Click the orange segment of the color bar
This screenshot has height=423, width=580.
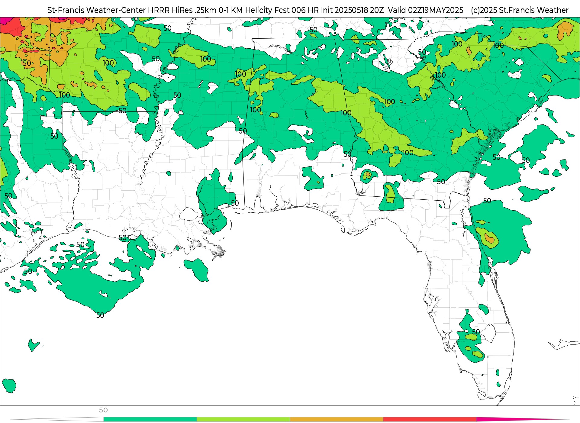[x=337, y=419]
